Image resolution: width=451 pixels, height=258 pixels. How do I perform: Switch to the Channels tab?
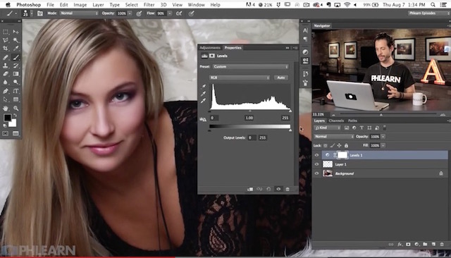point(336,121)
